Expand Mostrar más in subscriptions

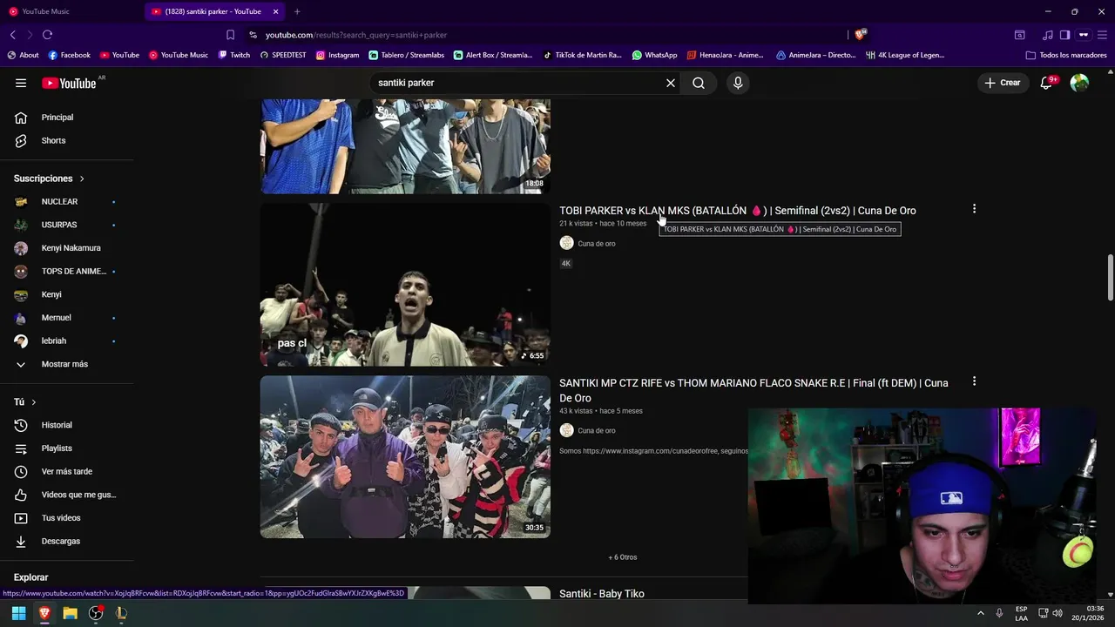click(66, 364)
